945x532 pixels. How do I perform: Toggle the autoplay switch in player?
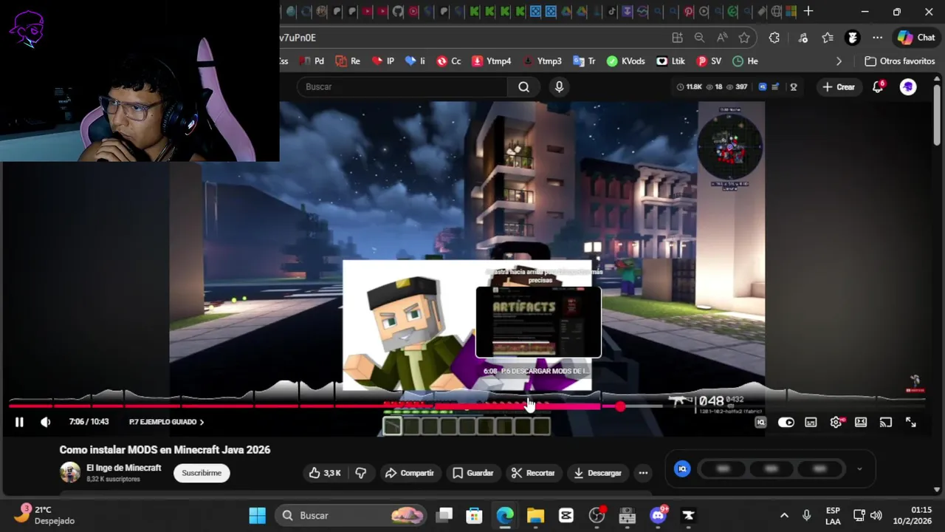click(786, 422)
